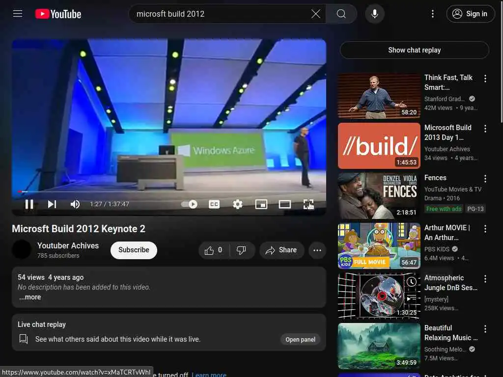The width and height of the screenshot is (503, 377).
Task: Click the magnifier search button
Action: point(341,14)
